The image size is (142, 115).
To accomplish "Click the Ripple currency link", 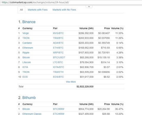I will click(x=26, y=53).
